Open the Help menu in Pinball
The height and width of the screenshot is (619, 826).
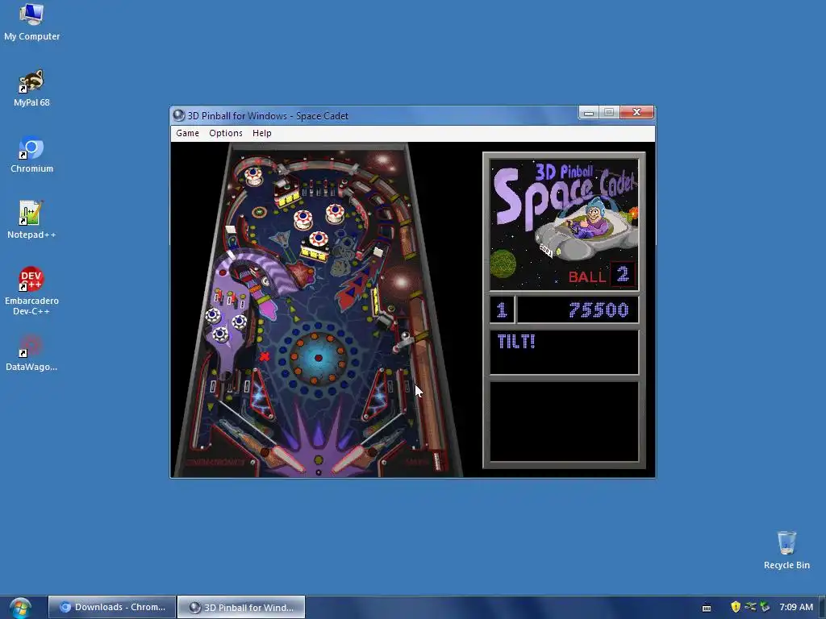pos(262,133)
